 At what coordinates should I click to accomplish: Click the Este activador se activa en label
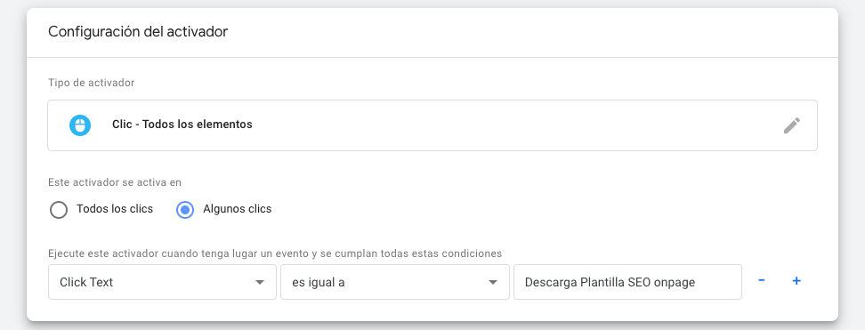tap(115, 182)
